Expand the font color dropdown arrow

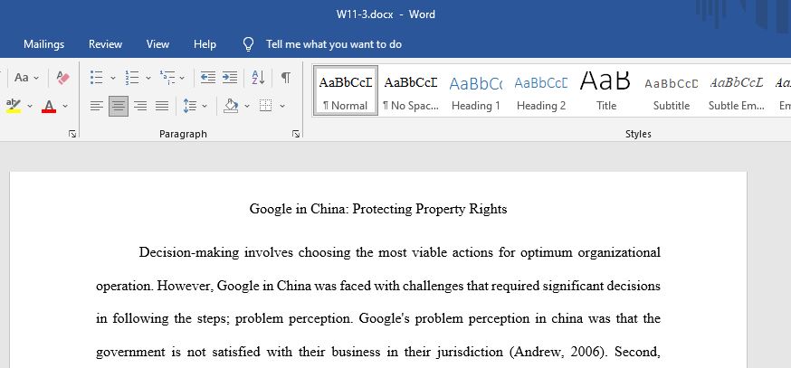(65, 106)
